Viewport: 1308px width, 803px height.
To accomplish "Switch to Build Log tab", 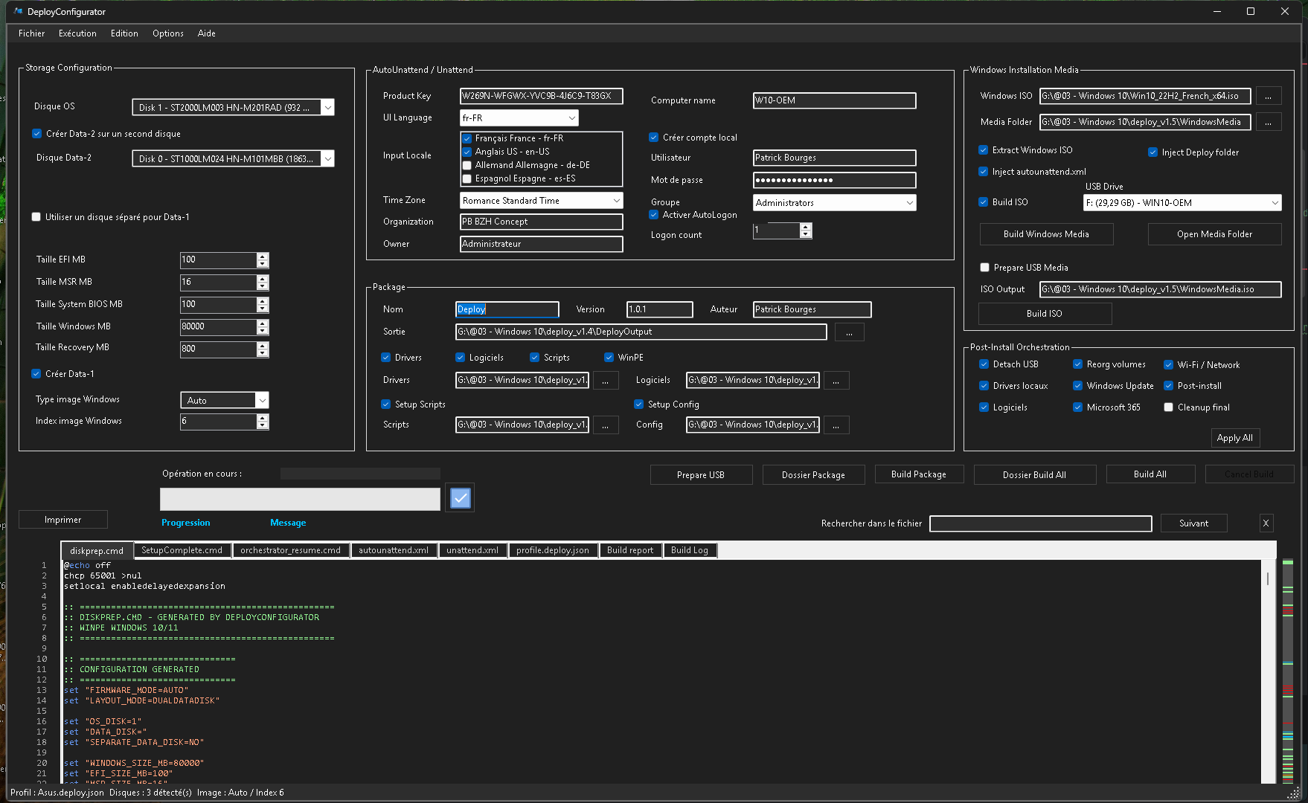I will [690, 551].
